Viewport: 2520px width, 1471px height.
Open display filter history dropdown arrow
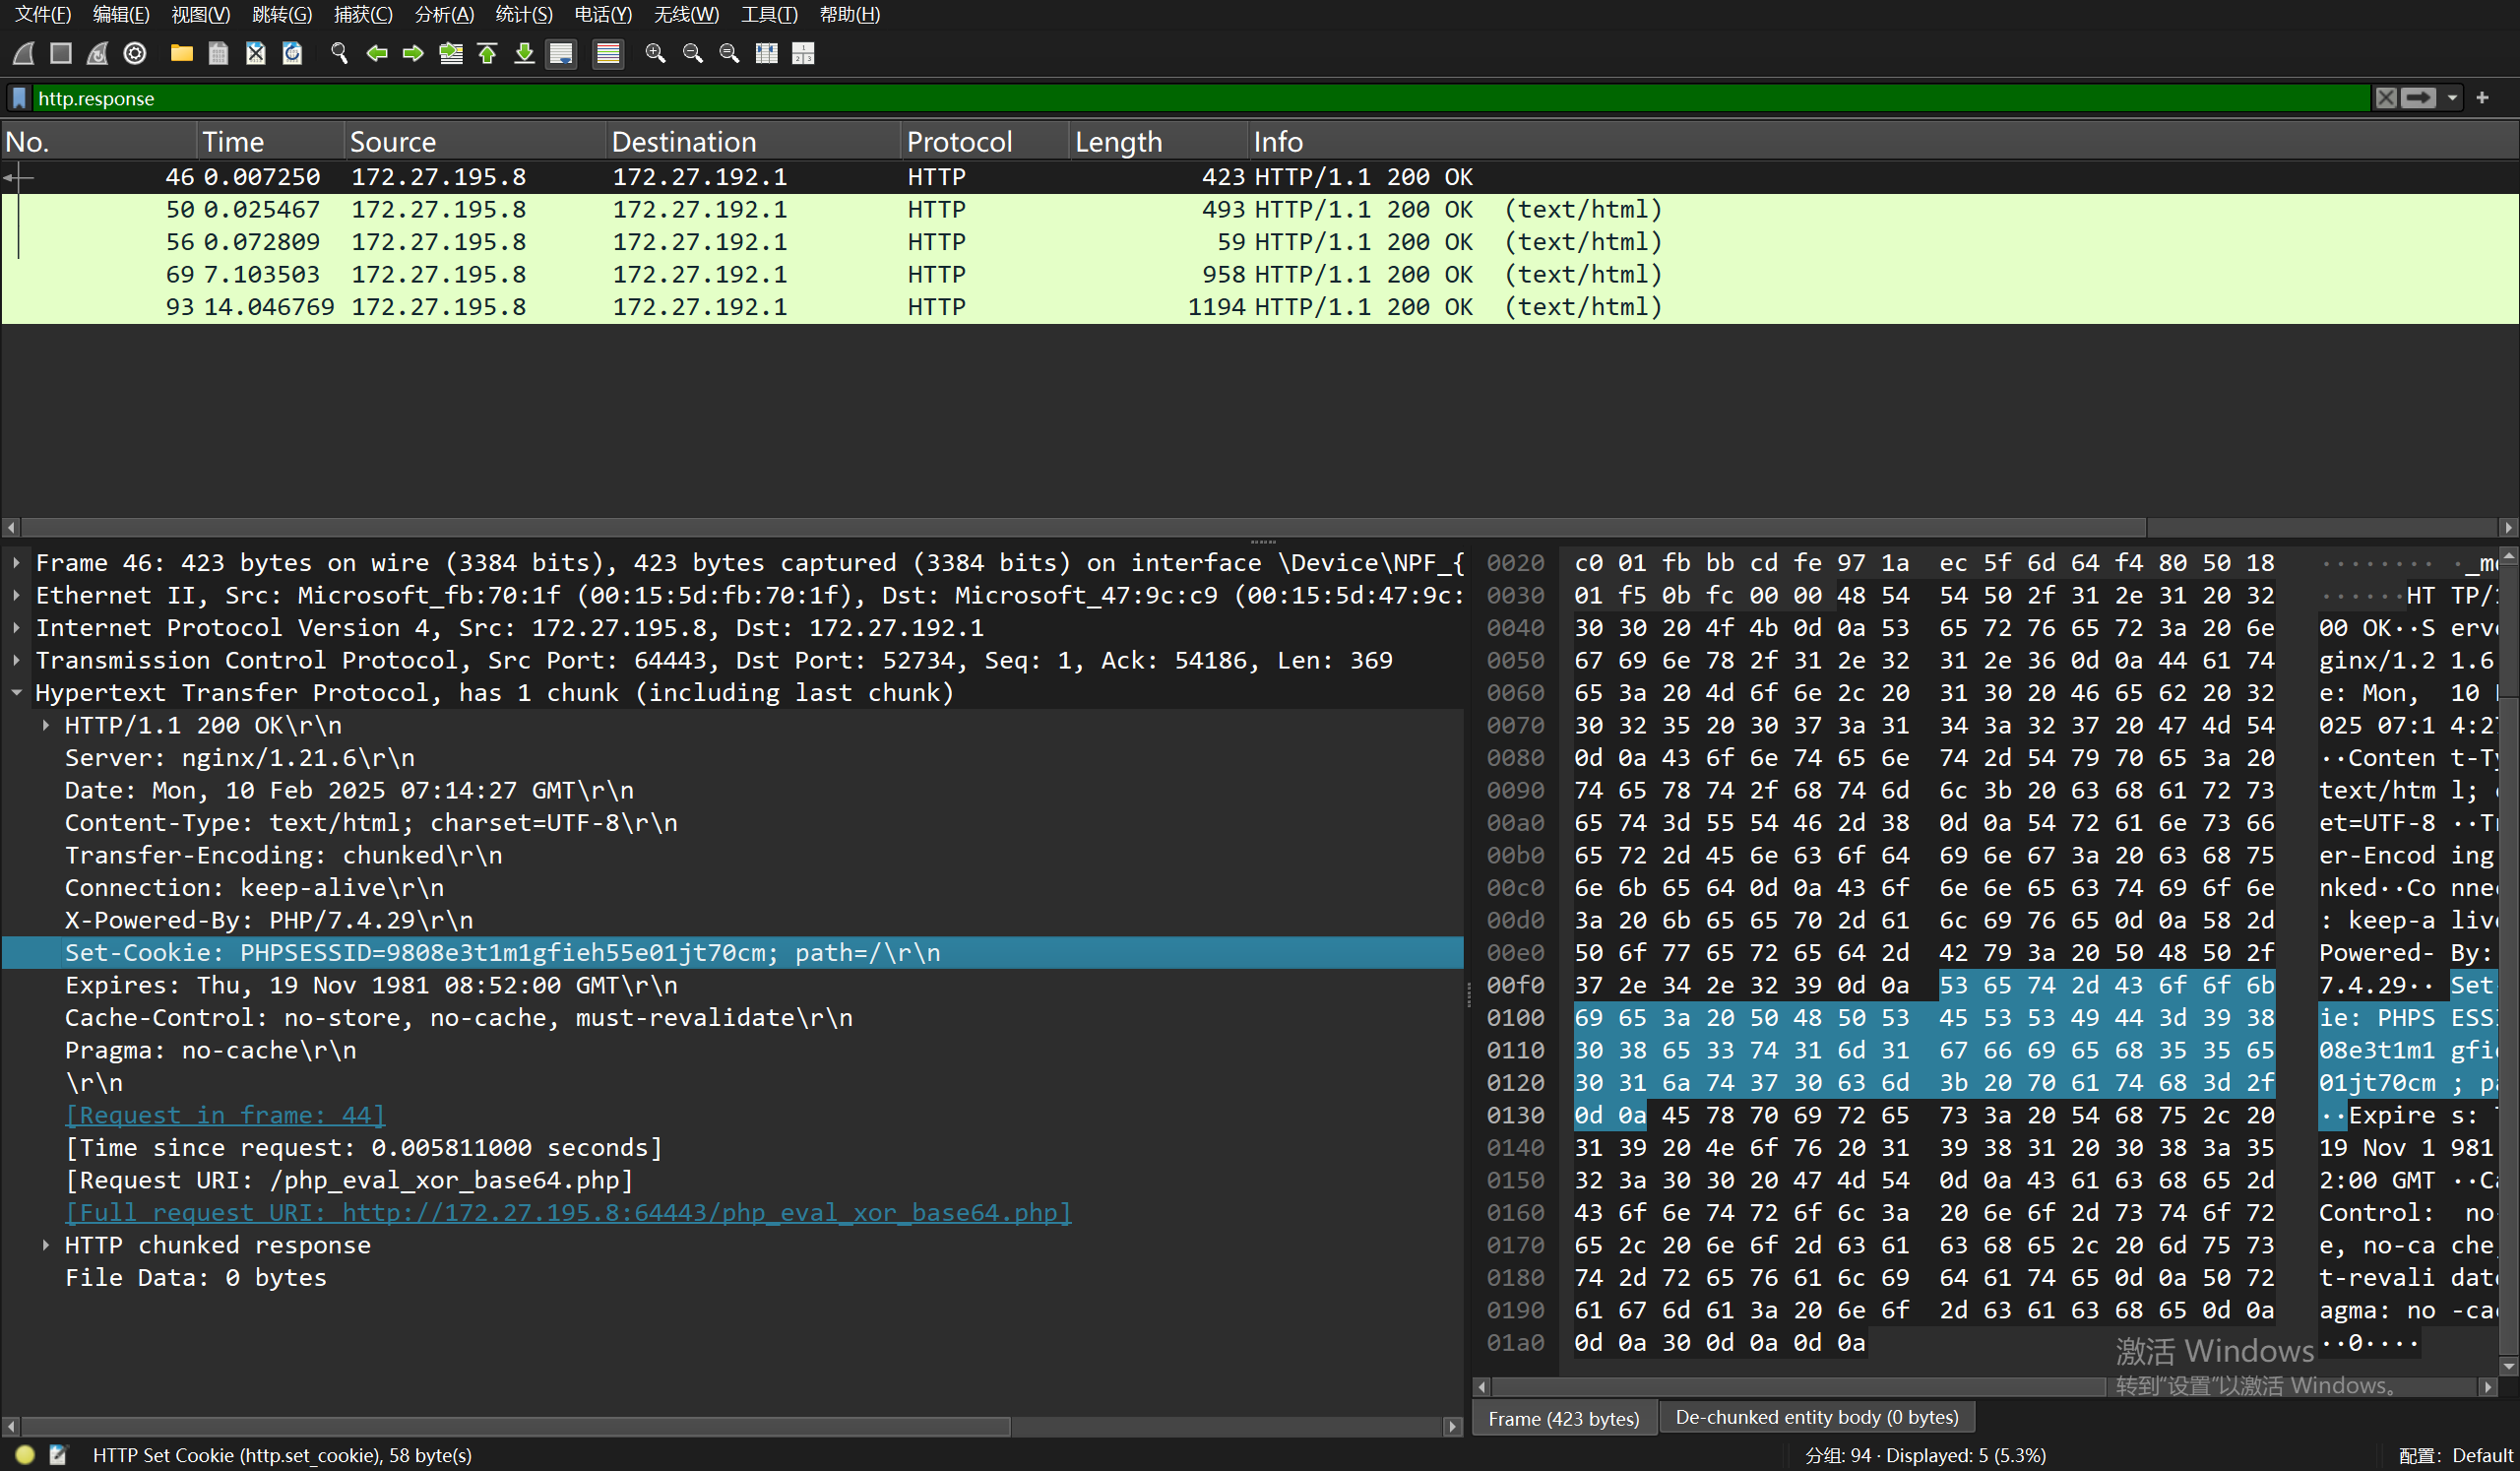tap(2452, 98)
